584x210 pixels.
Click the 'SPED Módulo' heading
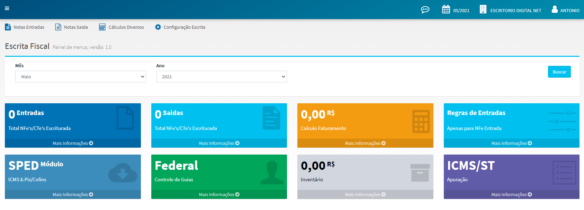[x=36, y=165]
